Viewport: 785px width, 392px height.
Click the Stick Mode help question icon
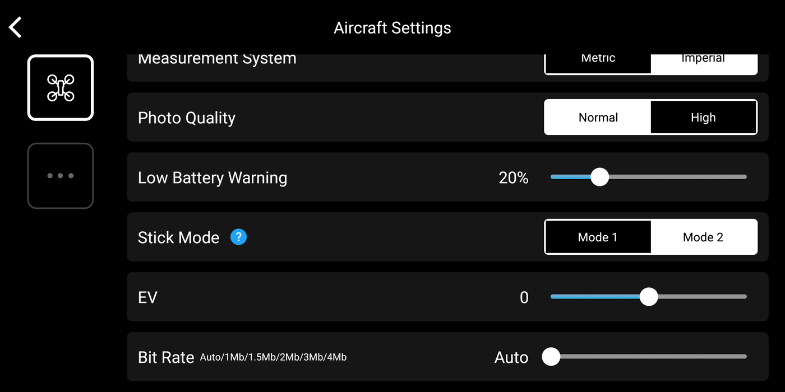(238, 237)
